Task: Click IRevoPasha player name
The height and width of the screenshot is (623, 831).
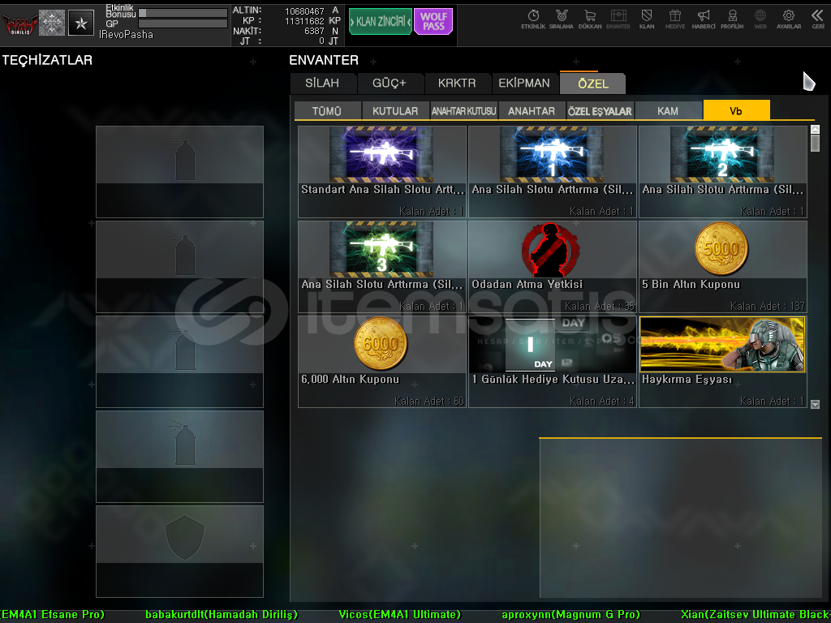Action: [126, 34]
